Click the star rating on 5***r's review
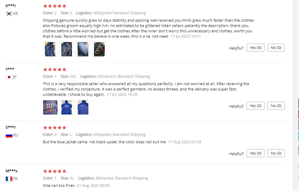The image size is (299, 191). 55,128
